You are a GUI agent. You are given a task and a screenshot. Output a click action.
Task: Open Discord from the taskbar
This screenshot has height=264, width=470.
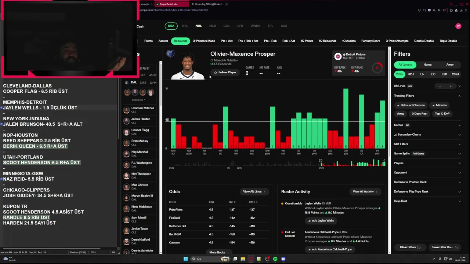point(283,259)
